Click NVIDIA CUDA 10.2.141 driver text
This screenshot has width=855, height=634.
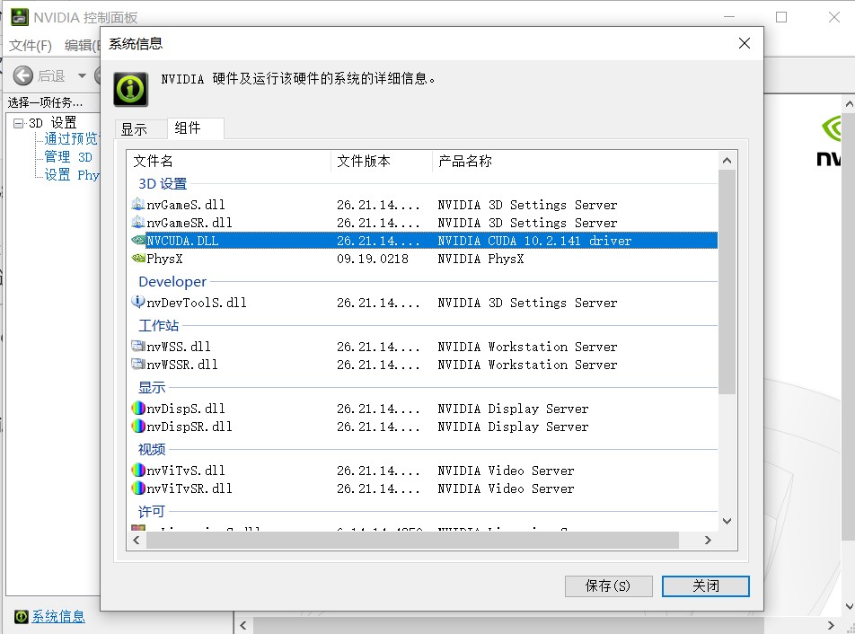pyautogui.click(x=535, y=241)
